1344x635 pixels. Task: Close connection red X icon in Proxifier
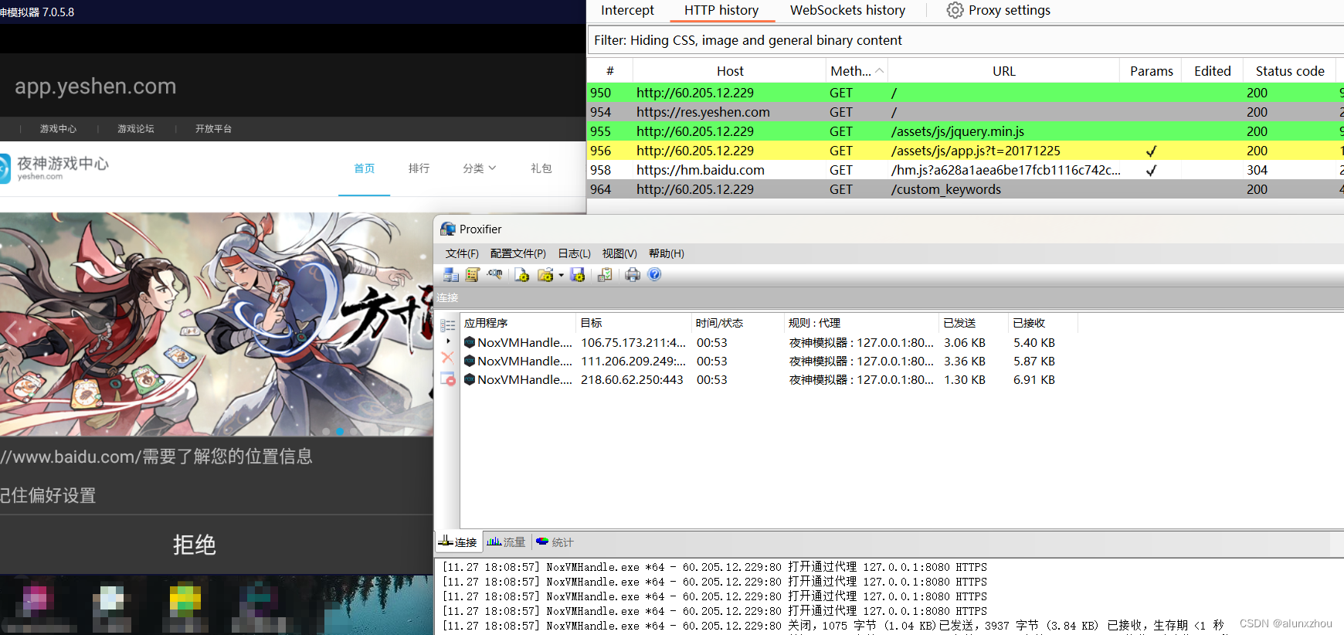448,357
